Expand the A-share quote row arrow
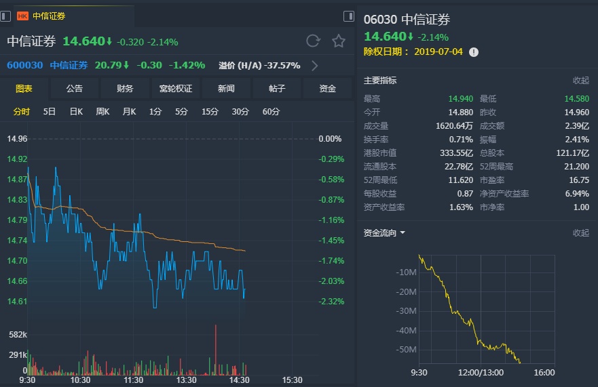 pyautogui.click(x=314, y=66)
